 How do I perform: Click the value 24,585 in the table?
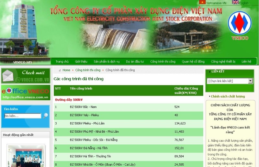(x=179, y=164)
